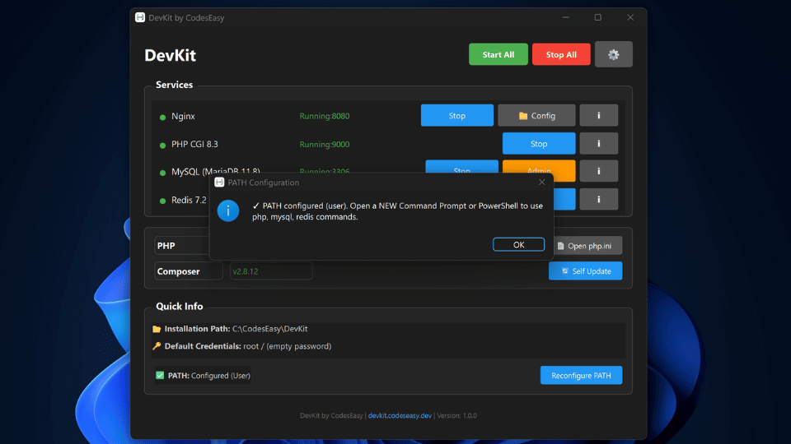Show info for Nginx service
The width and height of the screenshot is (791, 444).
[x=599, y=115]
